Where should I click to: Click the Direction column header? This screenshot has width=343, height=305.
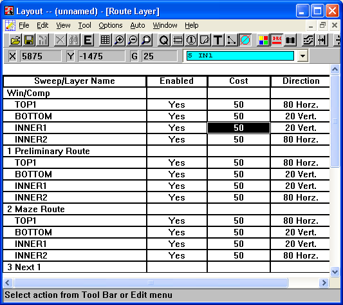pyautogui.click(x=301, y=81)
